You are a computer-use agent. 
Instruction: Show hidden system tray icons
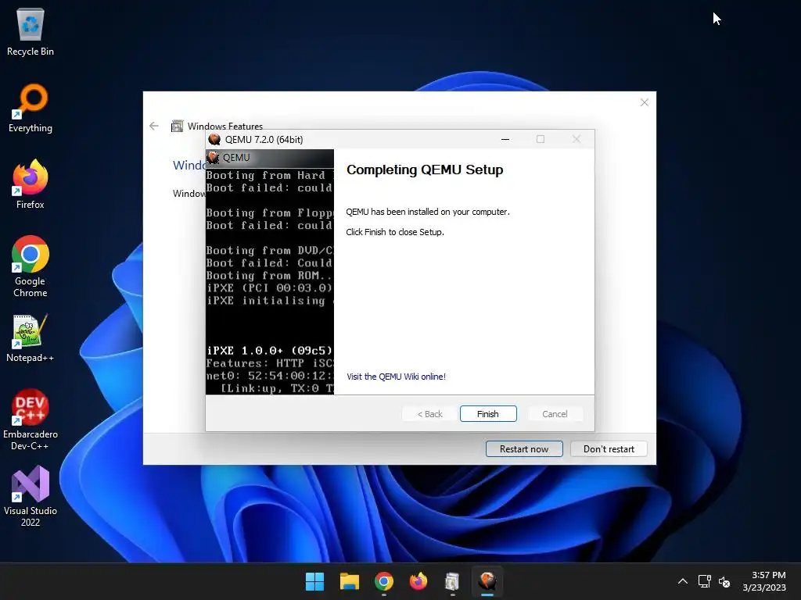(682, 581)
